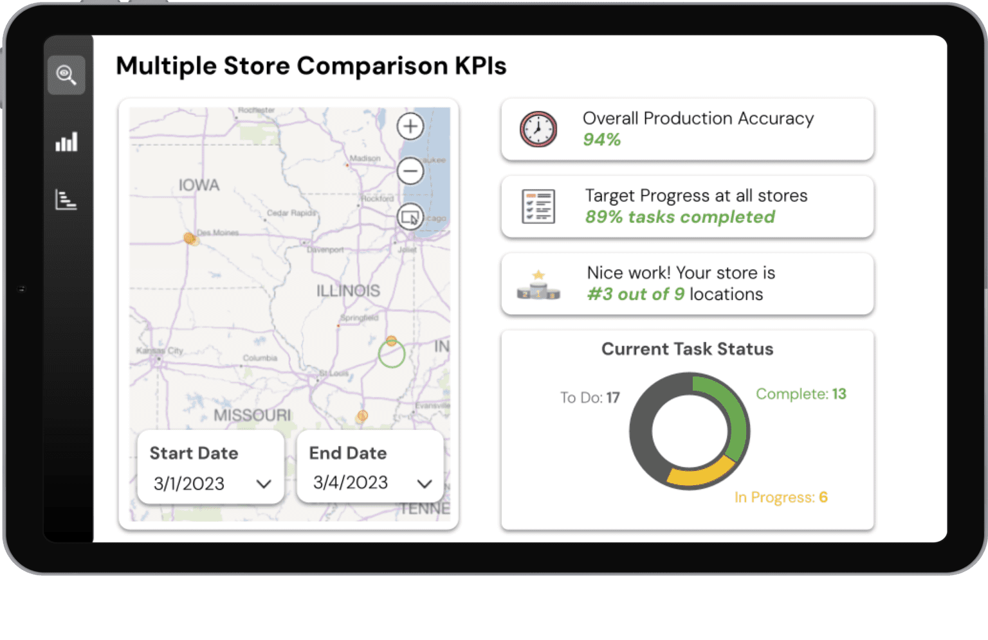Click the To Do: 17 label

(589, 398)
